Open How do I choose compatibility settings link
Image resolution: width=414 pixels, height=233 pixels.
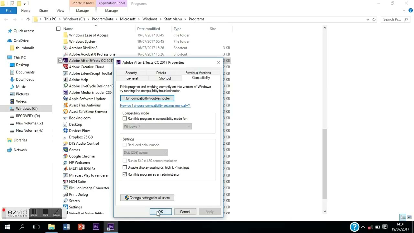tap(155, 105)
